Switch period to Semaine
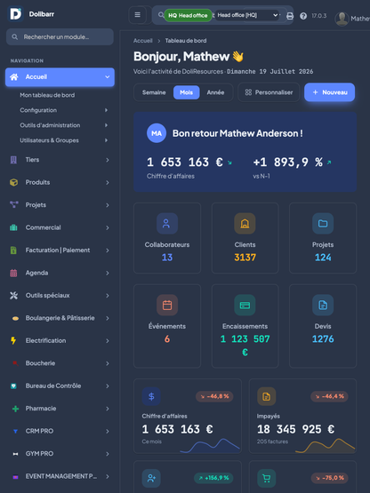The width and height of the screenshot is (370, 493). [x=154, y=92]
